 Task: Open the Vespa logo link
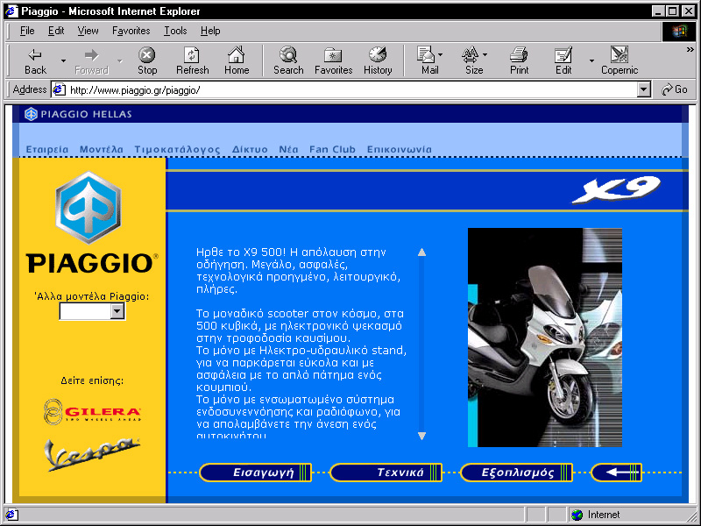coord(92,454)
